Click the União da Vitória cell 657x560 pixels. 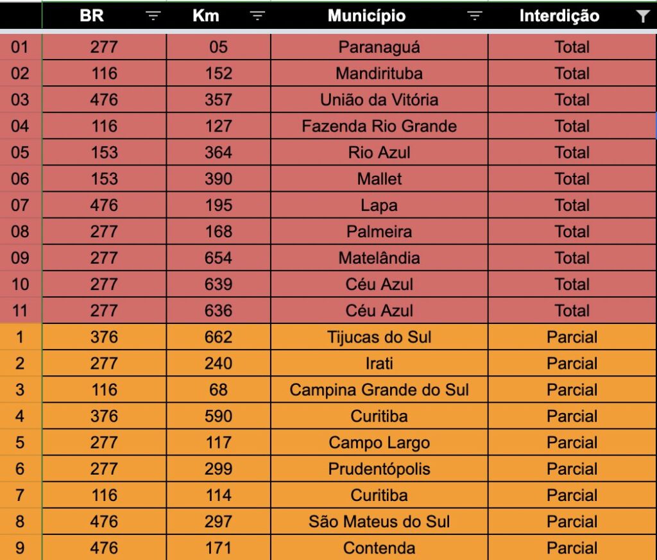[379, 99]
